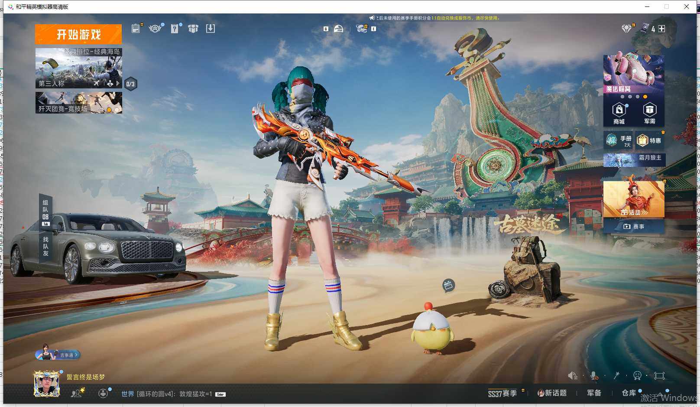Open the round icon beside friends
The image size is (700, 407).
pyautogui.click(x=103, y=393)
